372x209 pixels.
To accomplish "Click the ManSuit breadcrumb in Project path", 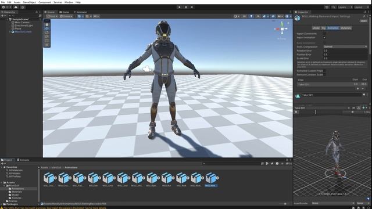I will 56,168.
